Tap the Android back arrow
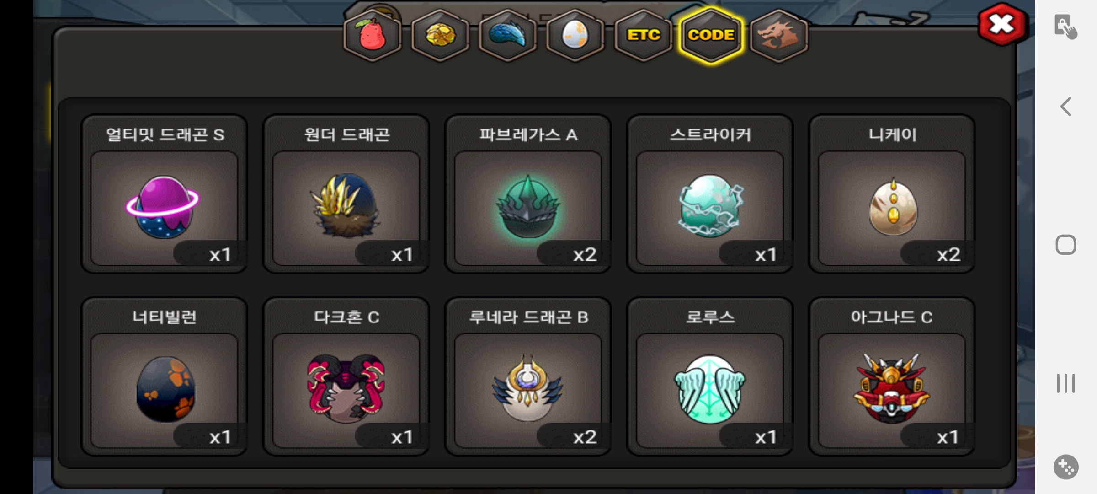The height and width of the screenshot is (494, 1097). [x=1065, y=107]
